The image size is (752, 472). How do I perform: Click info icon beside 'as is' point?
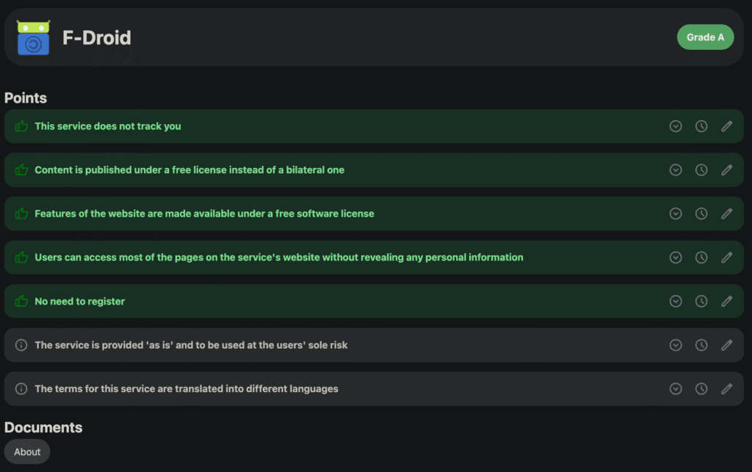[21, 345]
